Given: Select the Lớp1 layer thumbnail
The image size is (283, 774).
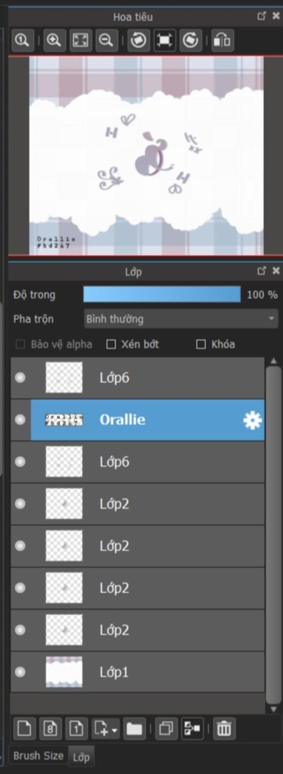Looking at the screenshot, I should pyautogui.click(x=64, y=672).
